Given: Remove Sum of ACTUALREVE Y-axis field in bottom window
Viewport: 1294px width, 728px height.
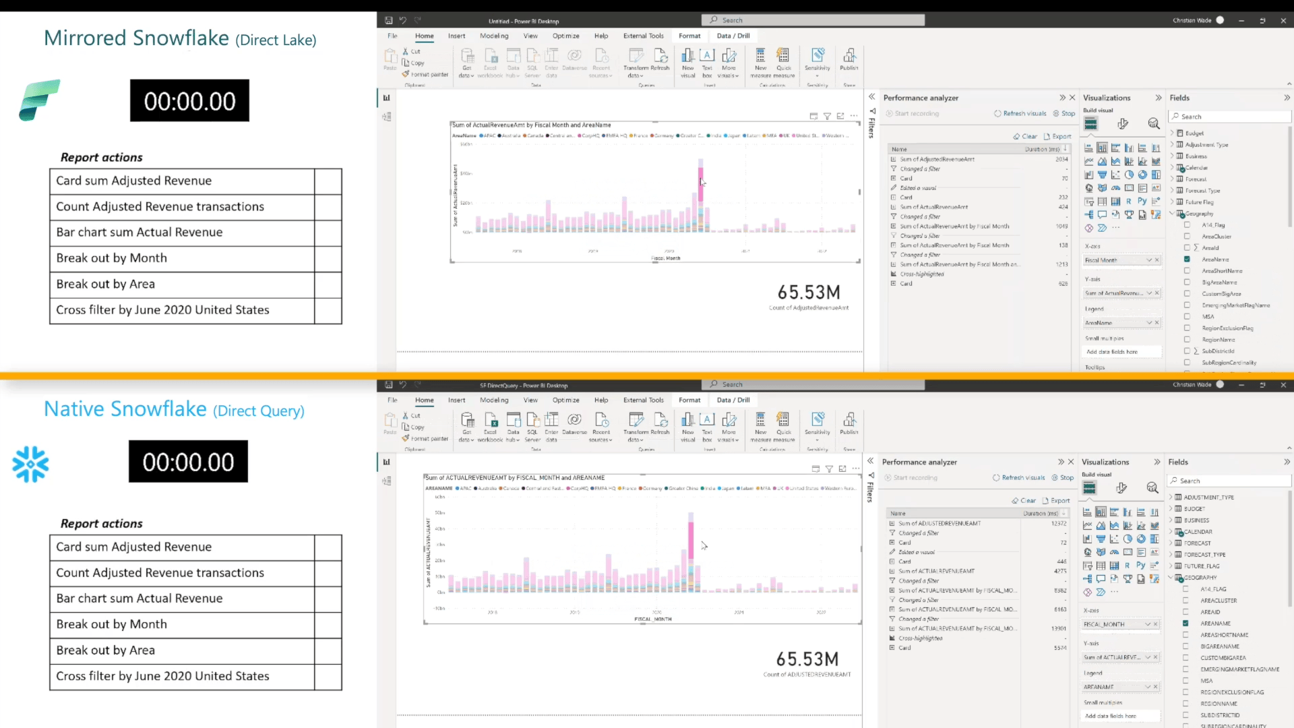Looking at the screenshot, I should 1155,657.
